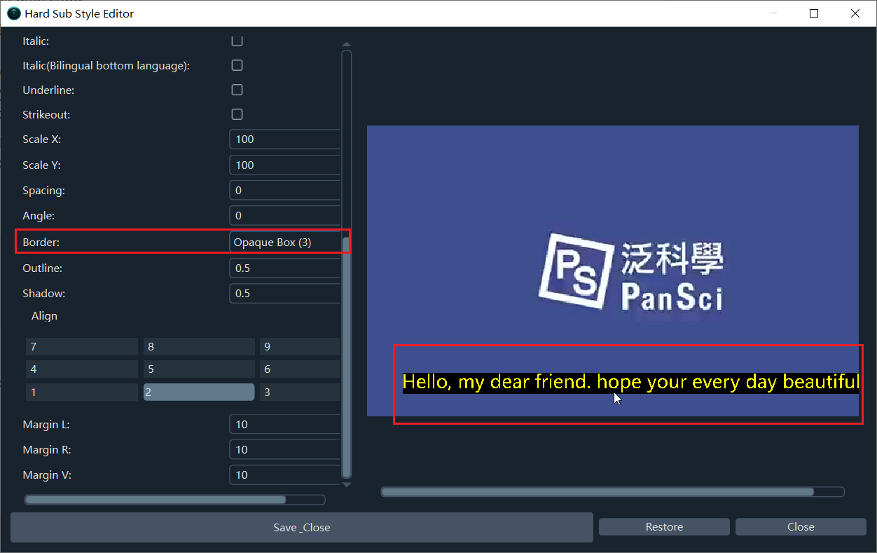
Task: Enable Italic for bilingual bottom language
Action: point(237,65)
